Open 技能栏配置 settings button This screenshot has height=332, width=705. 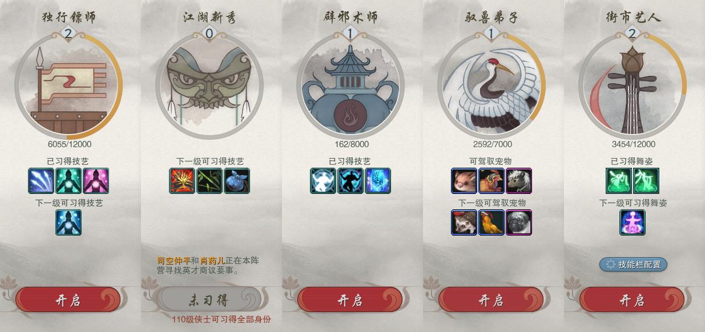coord(633,264)
